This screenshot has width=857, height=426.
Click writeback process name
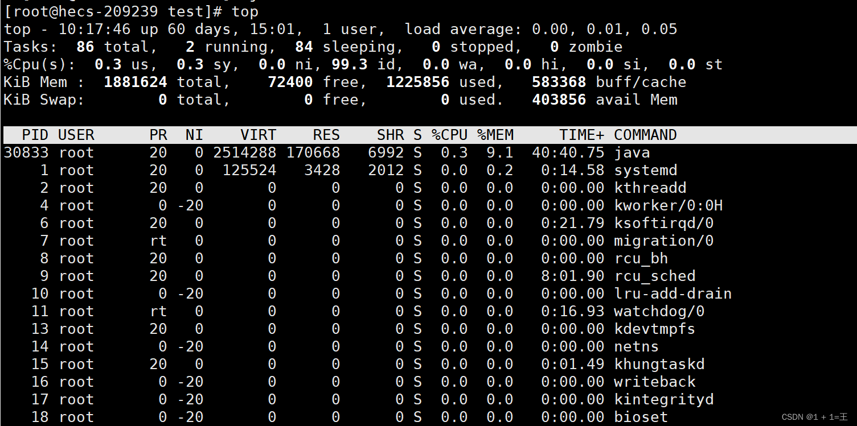pyautogui.click(x=654, y=382)
